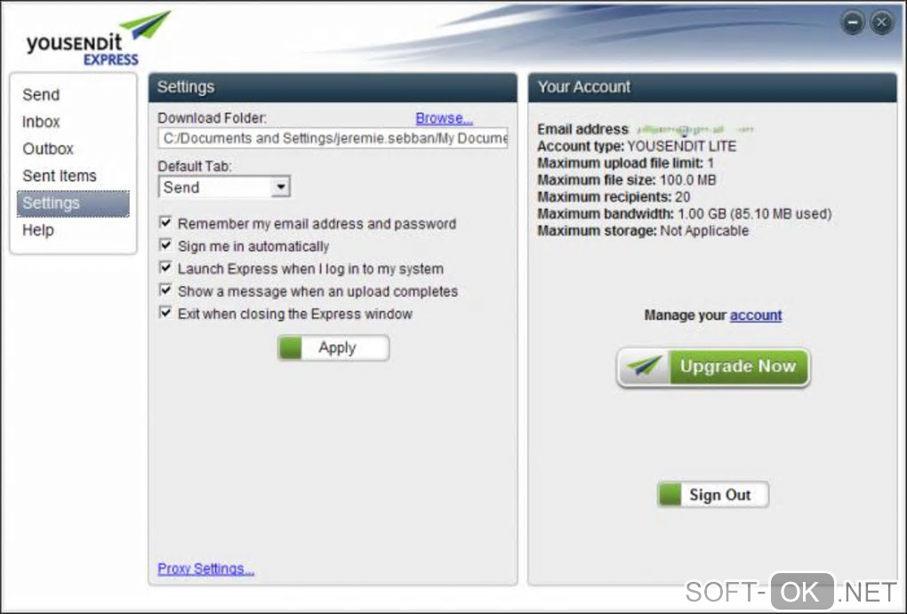
Task: Click the Settings panel header
Action: click(333, 87)
